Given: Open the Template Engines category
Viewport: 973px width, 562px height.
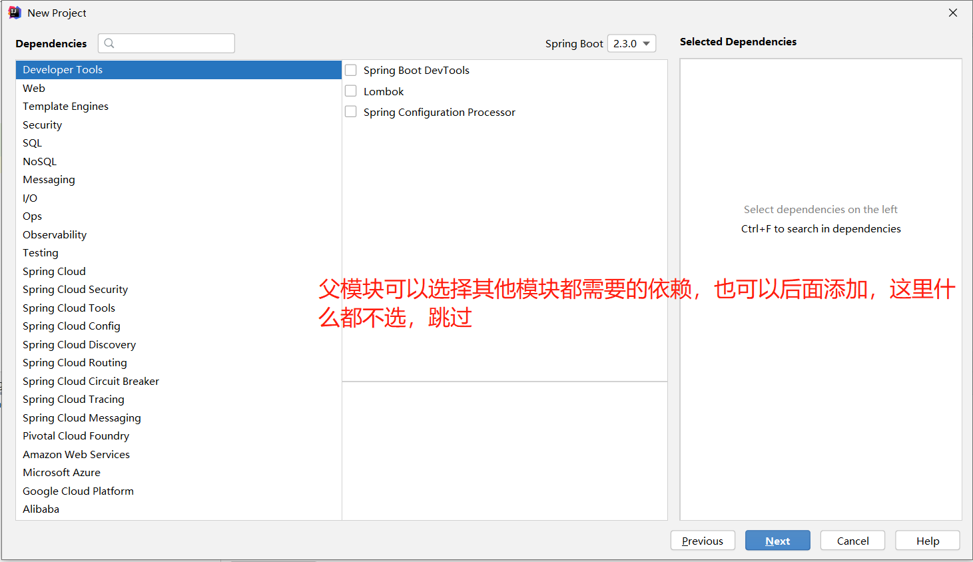Looking at the screenshot, I should (65, 106).
